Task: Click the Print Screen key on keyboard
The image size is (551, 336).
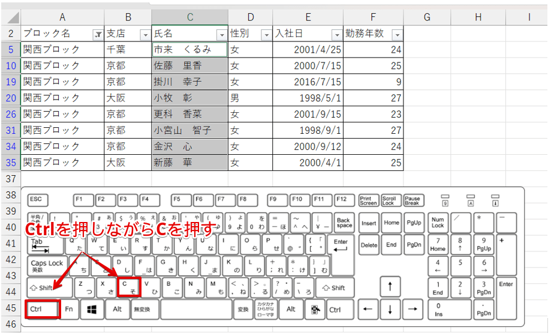Action: [x=368, y=200]
